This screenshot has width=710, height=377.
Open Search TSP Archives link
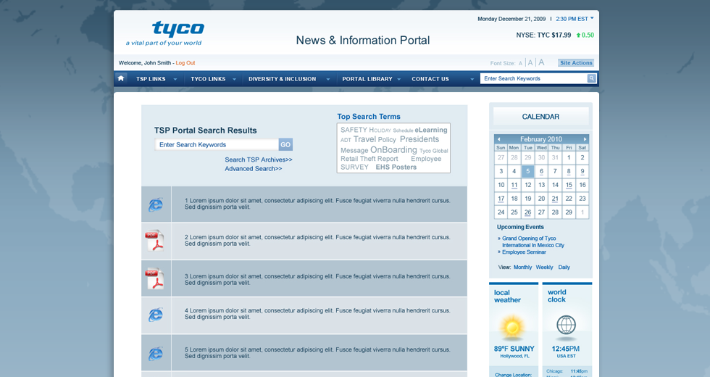point(259,159)
